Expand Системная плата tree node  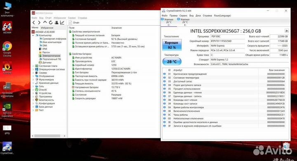point(33,66)
